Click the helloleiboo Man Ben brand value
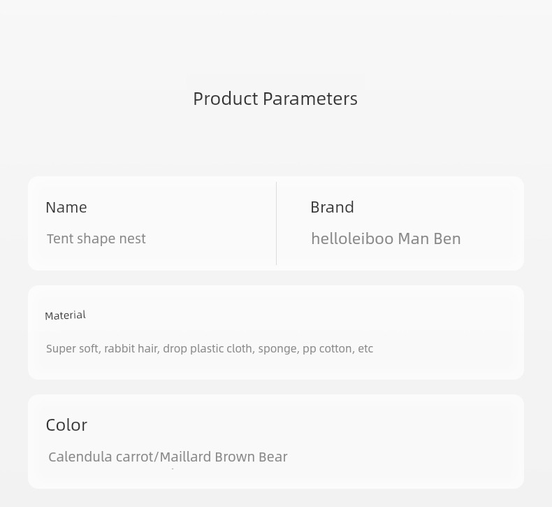This screenshot has height=507, width=552. [x=386, y=238]
